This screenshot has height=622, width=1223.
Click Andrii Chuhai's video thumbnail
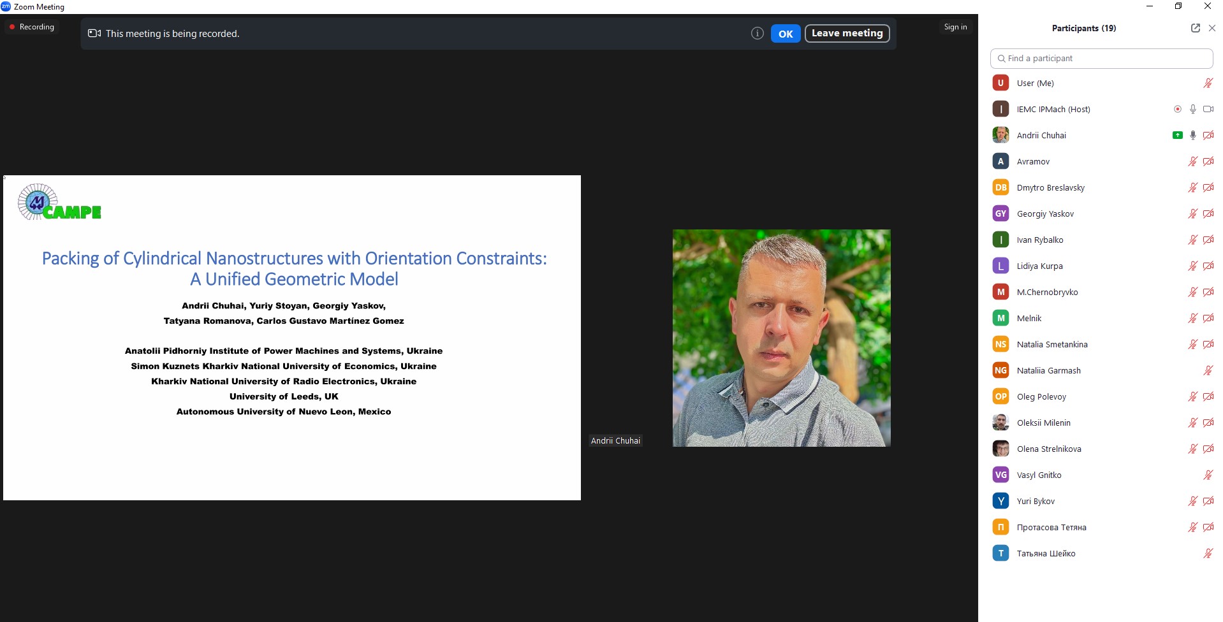[781, 338]
